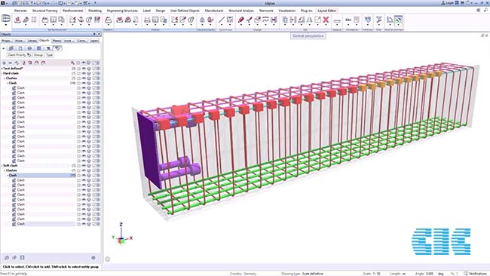Click the Abc text annotation icon
490x276 pixels.
(348, 20)
